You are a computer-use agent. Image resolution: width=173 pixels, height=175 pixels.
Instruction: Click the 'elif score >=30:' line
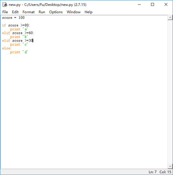(18, 41)
